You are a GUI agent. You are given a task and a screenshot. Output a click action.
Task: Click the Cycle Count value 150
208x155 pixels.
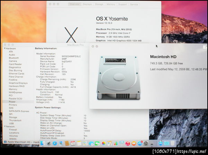point(57,92)
